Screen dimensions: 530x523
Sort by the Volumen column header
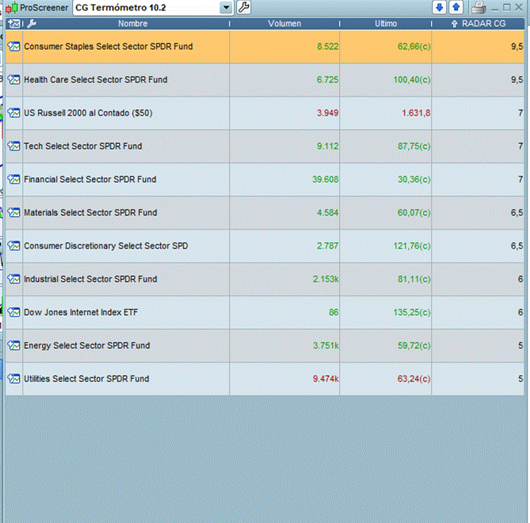[x=284, y=24]
